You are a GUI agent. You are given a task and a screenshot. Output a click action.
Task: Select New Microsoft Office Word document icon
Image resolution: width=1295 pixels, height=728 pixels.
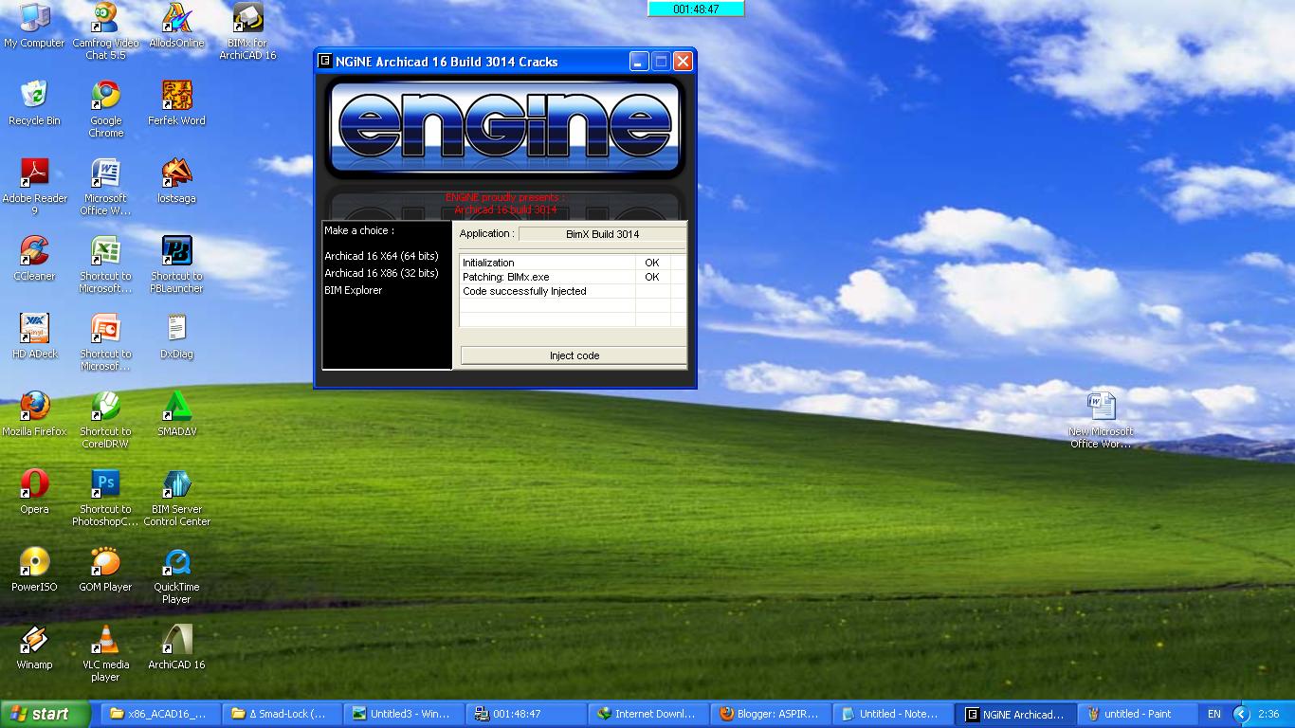[1101, 420]
